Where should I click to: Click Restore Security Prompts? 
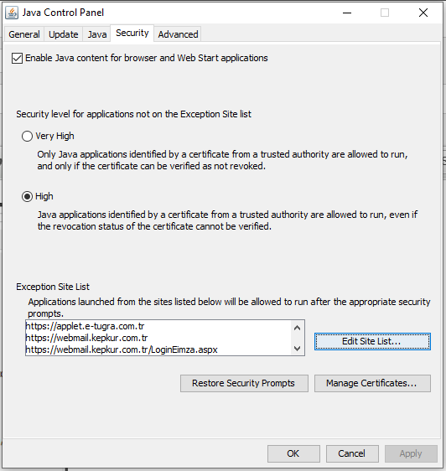coord(244,383)
